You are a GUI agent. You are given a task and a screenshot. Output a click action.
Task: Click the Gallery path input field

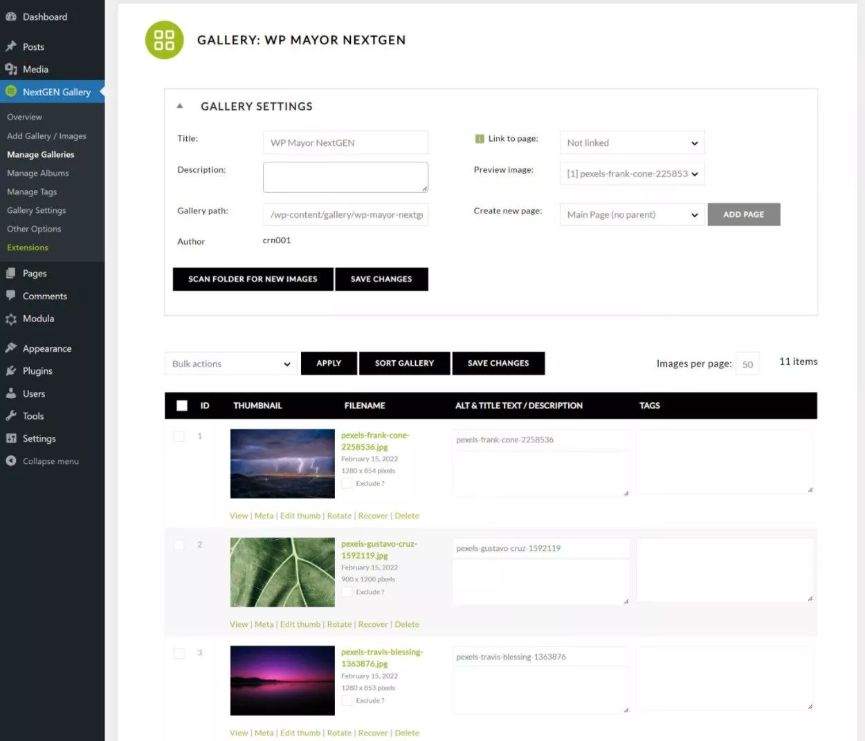point(345,215)
